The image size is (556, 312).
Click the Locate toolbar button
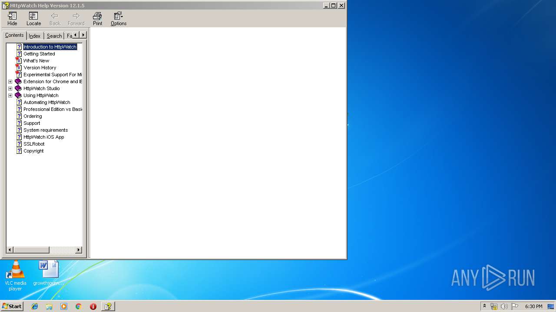(x=33, y=19)
